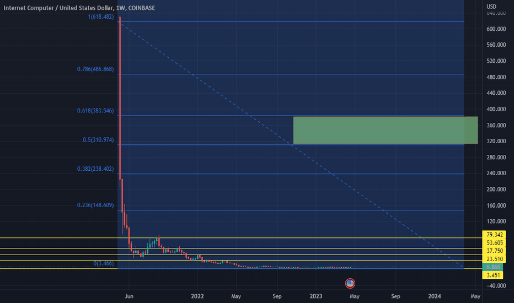Click the 2022 label on time axis

click(x=197, y=296)
